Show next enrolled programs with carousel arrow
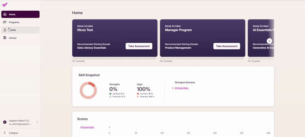305x137 pixels. point(269,41)
